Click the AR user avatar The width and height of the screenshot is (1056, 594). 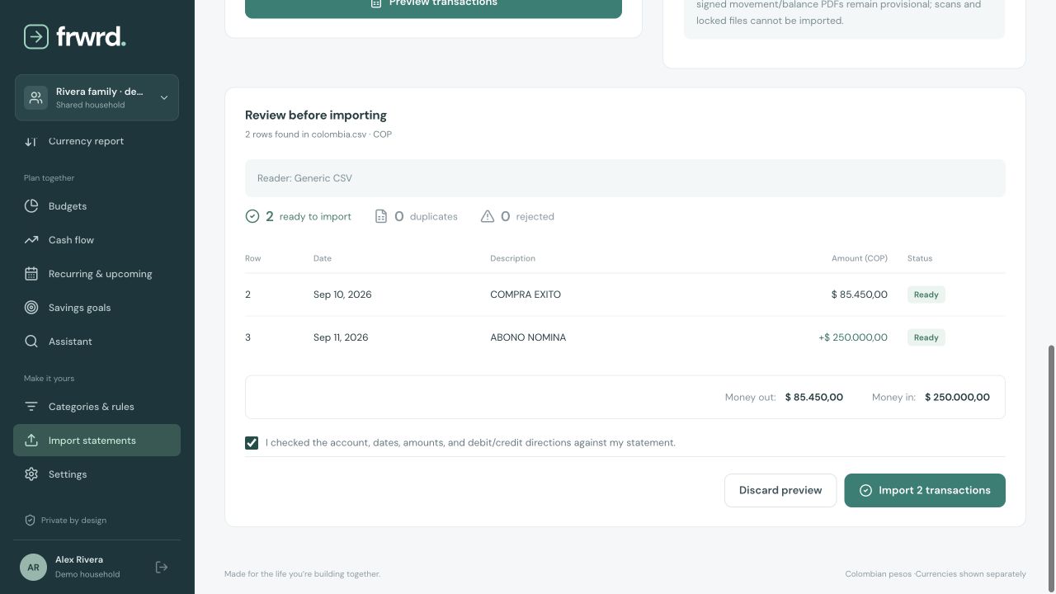point(33,568)
